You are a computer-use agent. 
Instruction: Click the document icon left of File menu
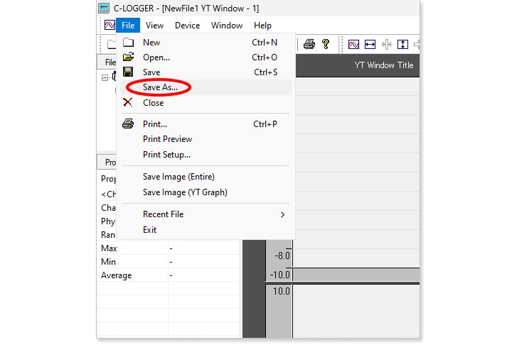109,26
